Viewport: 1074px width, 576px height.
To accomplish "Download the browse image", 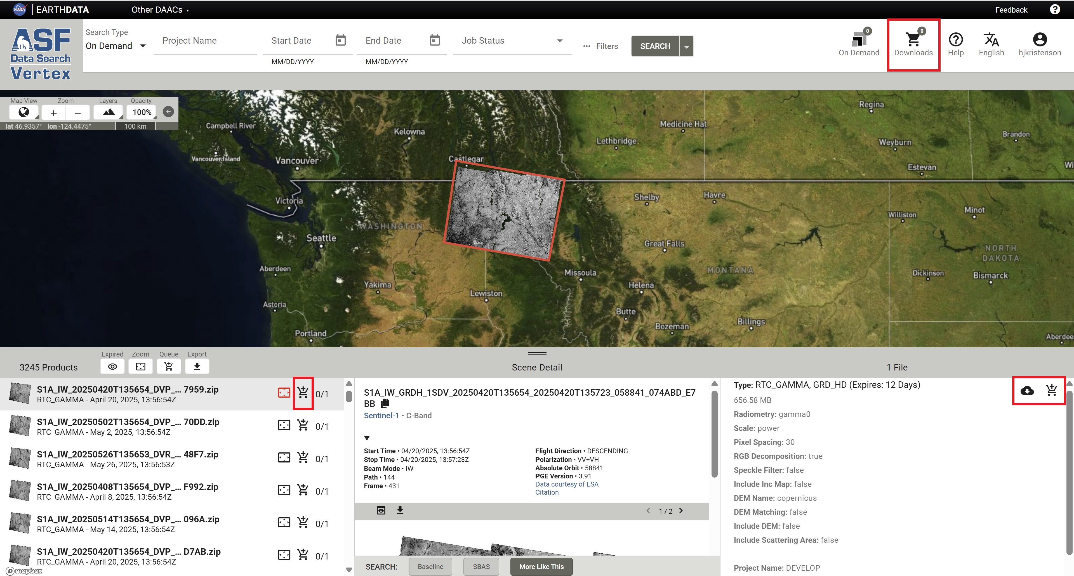I will click(x=400, y=510).
